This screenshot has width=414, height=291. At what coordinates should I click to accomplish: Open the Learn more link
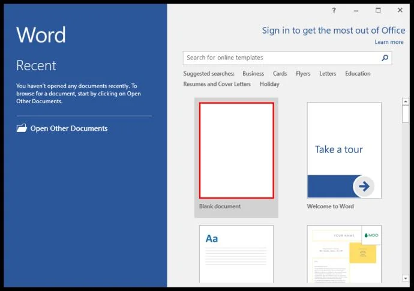pyautogui.click(x=389, y=42)
